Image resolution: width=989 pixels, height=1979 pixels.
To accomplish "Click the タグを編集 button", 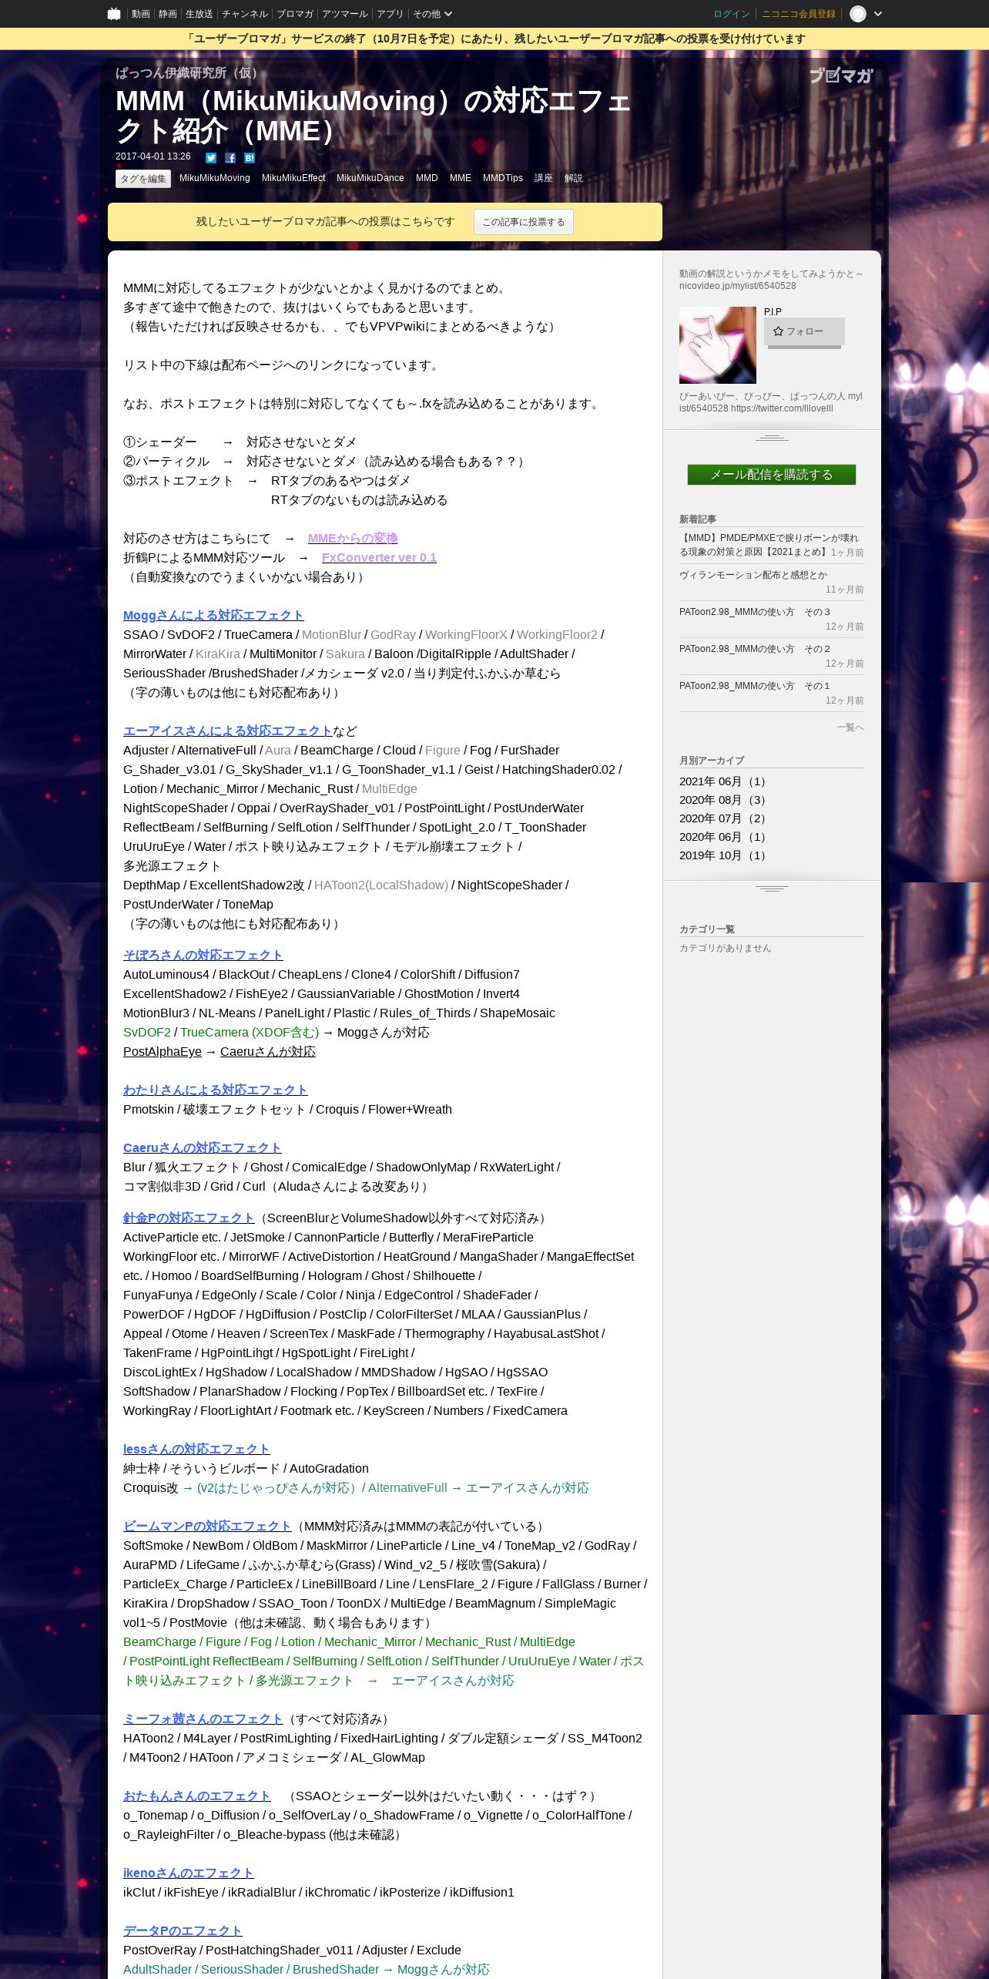I will pyautogui.click(x=143, y=179).
